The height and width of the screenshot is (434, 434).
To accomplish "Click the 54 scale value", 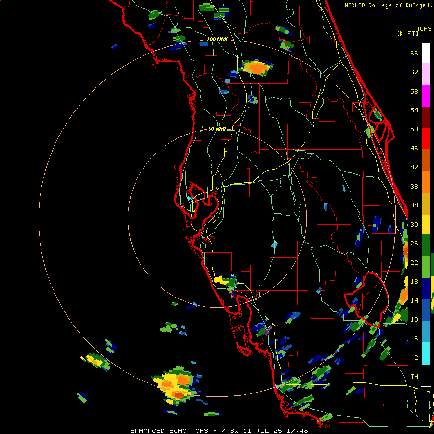I will tap(414, 110).
